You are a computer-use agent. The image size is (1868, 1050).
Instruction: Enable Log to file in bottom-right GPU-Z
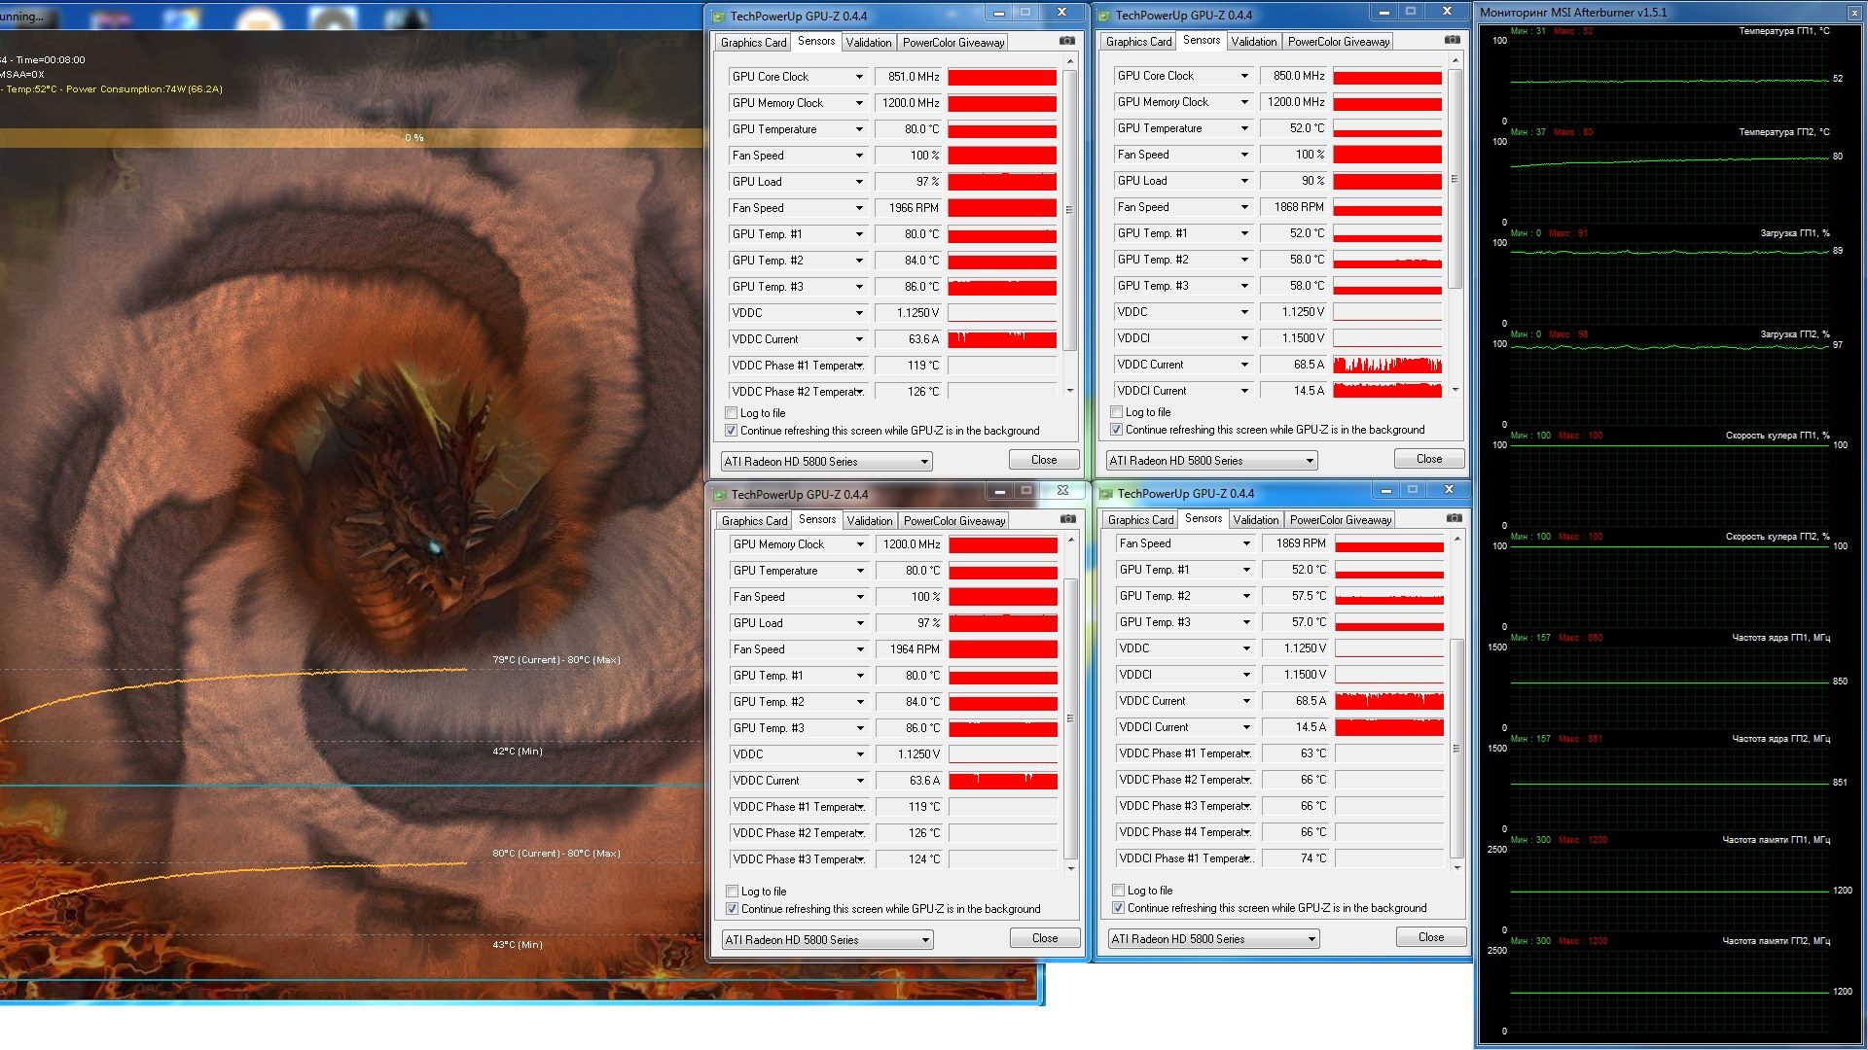point(1119,891)
